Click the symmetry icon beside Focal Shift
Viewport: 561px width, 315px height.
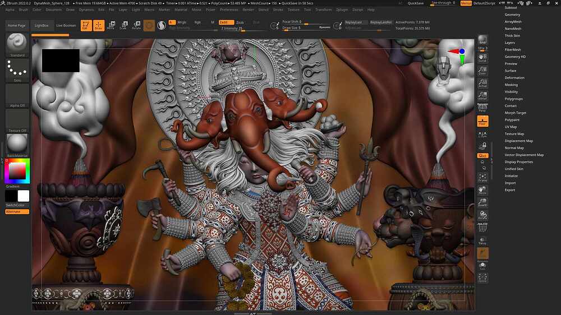[275, 25]
